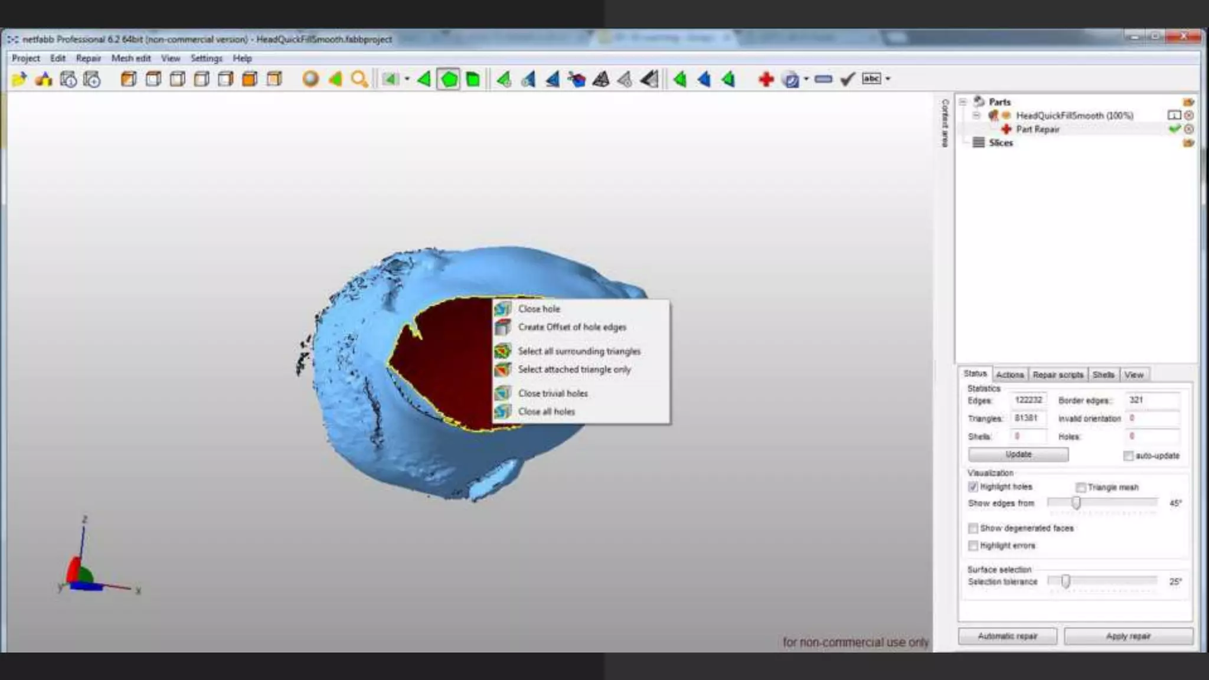1209x680 pixels.
Task: Click the Selection tolerance slider handle
Action: click(x=1066, y=581)
